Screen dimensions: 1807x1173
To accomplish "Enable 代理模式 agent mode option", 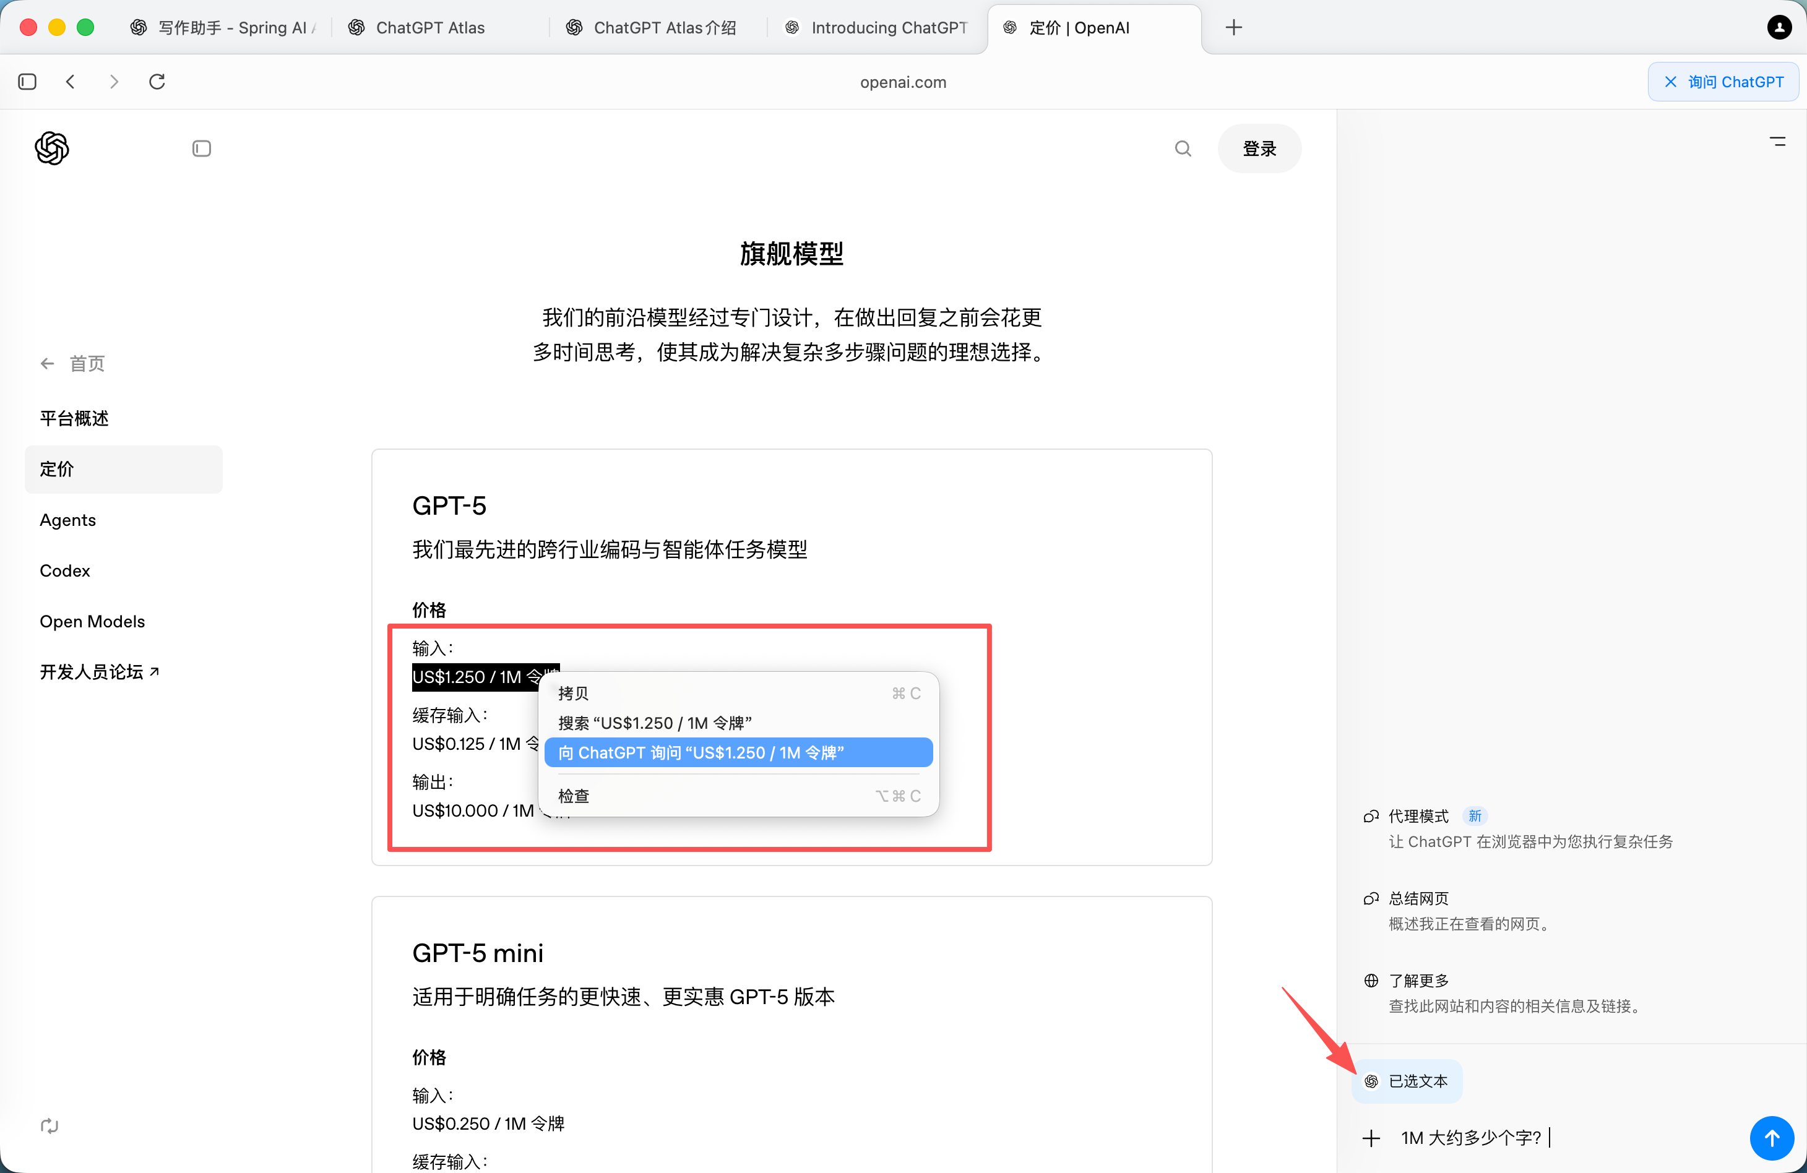I will [1418, 815].
